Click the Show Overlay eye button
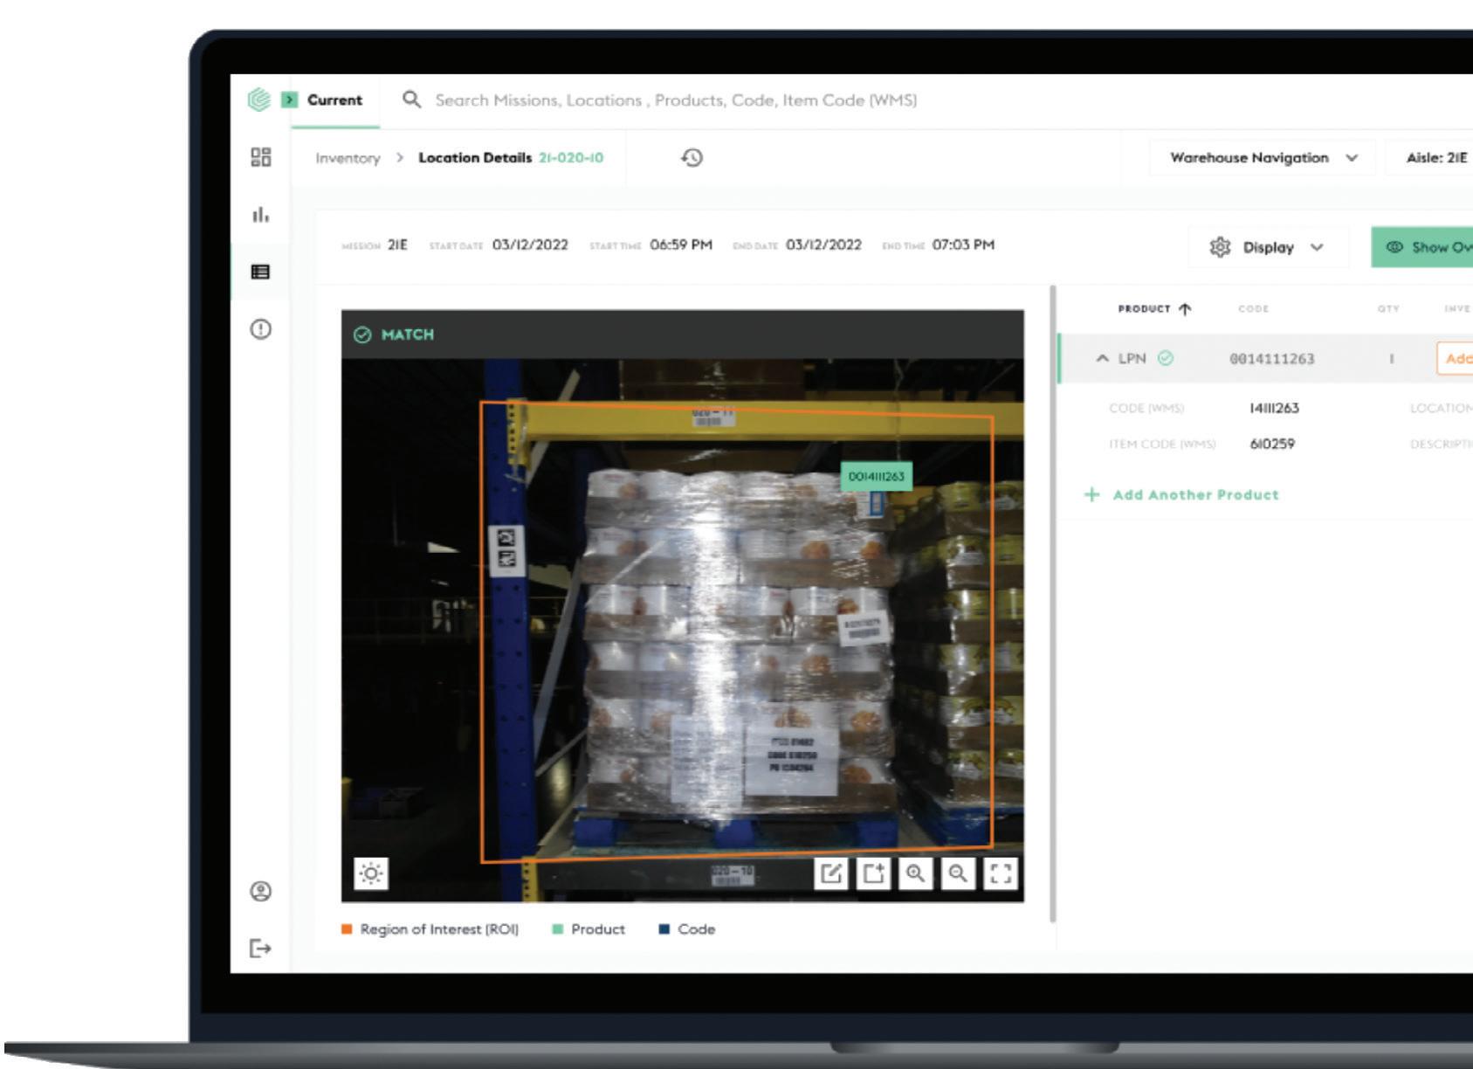 (x=1421, y=247)
